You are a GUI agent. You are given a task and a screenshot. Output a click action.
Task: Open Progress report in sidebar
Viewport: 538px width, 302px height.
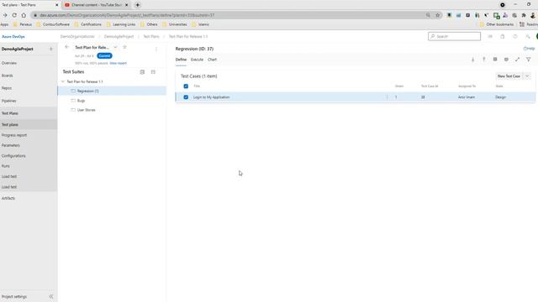coord(14,135)
